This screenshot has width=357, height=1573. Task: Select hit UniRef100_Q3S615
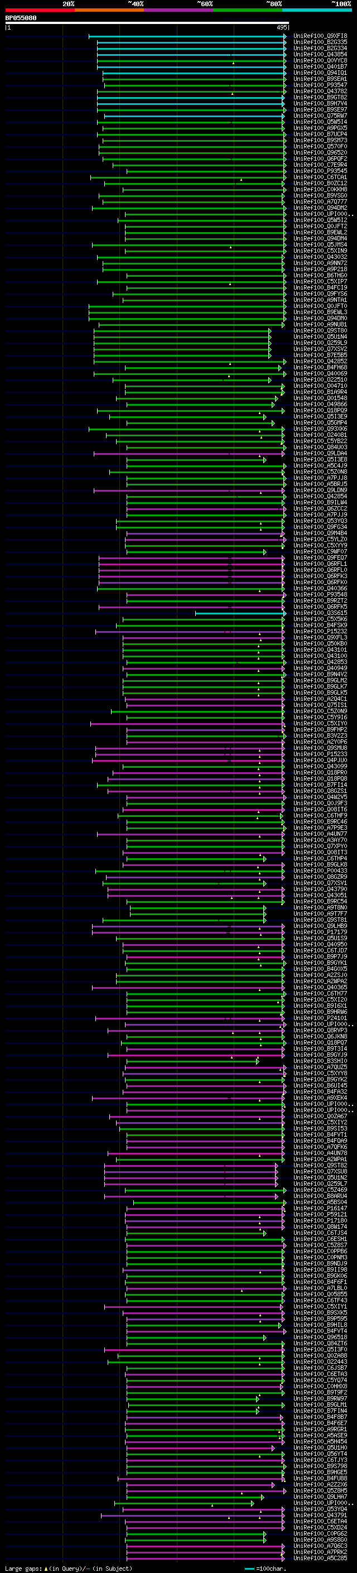(320, 613)
